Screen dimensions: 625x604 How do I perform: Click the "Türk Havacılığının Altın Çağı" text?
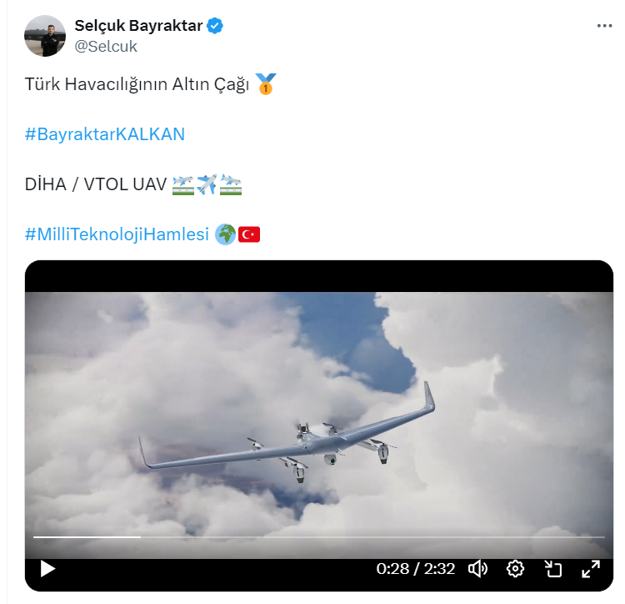pos(137,84)
